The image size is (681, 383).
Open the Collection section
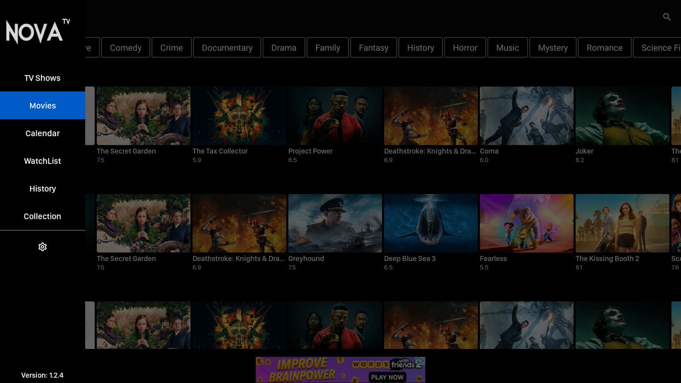click(x=42, y=216)
